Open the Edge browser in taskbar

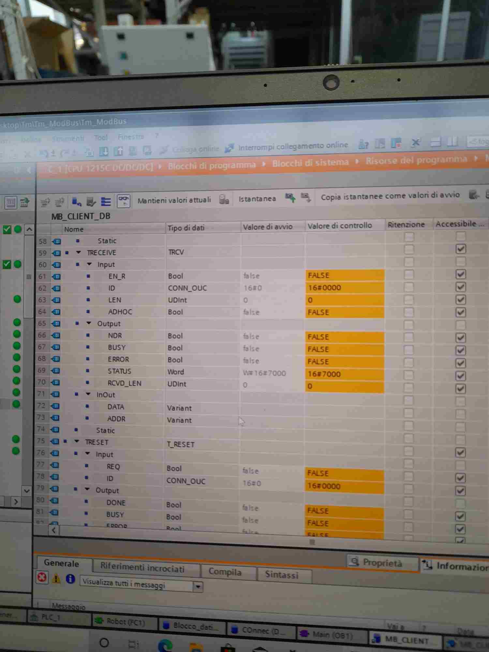coord(165,645)
